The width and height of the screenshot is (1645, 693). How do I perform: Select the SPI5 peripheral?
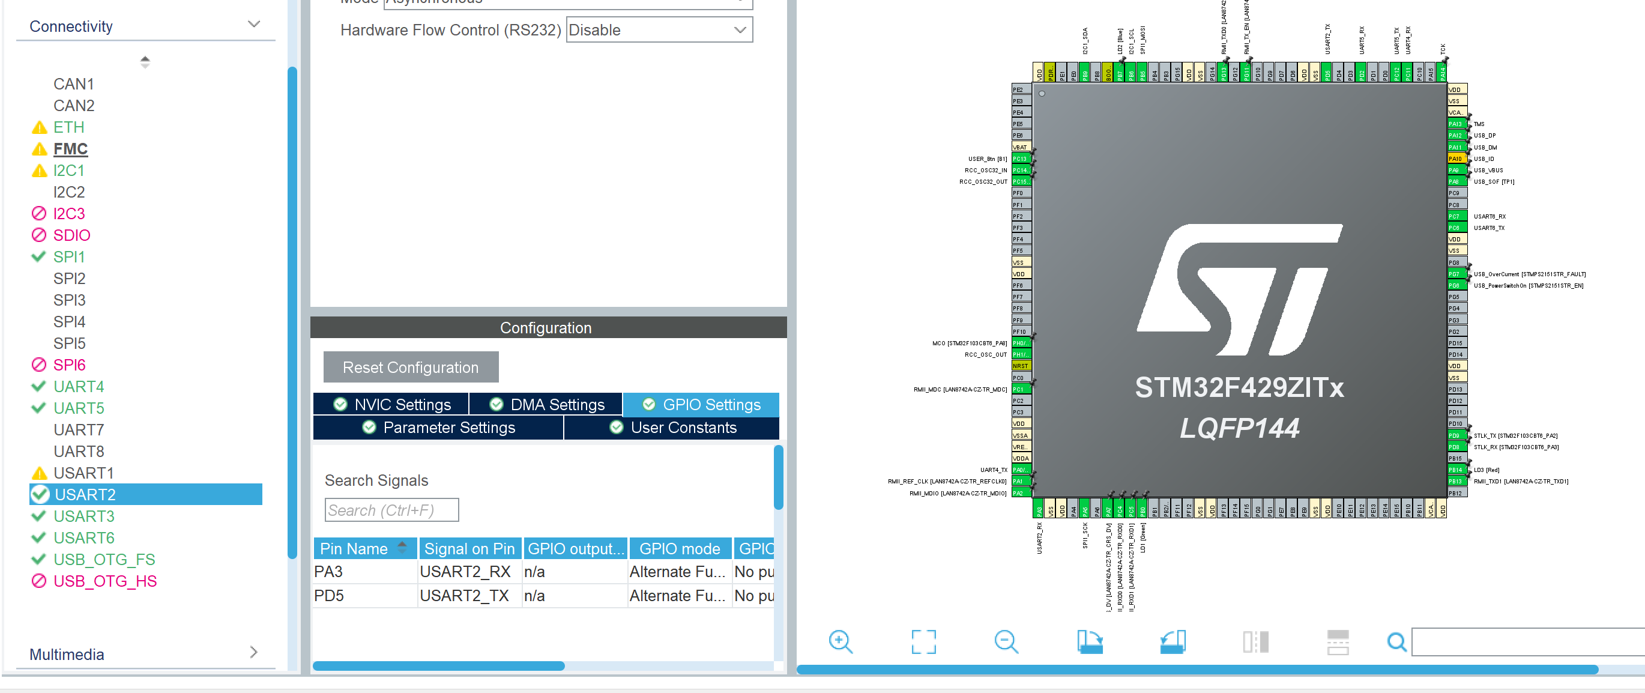tap(69, 343)
